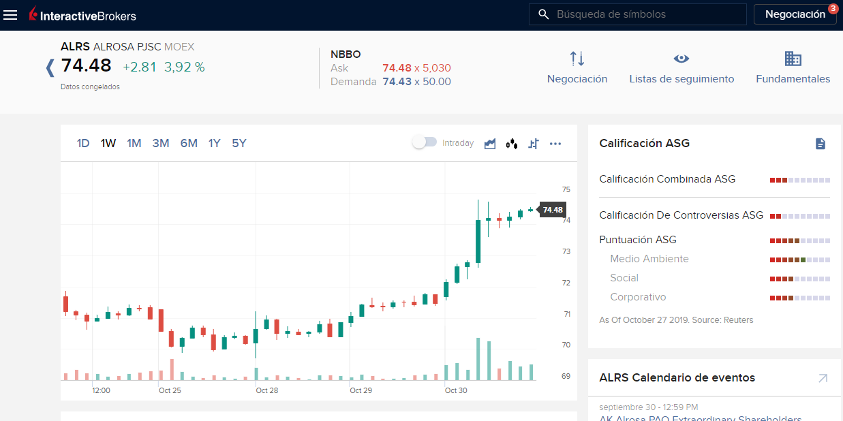Click the 12:00 time axis label
Viewport: 843px width, 421px height.
(x=102, y=391)
